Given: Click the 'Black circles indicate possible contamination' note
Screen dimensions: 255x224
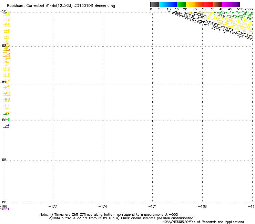Looking at the screenshot, I should point(157,218).
